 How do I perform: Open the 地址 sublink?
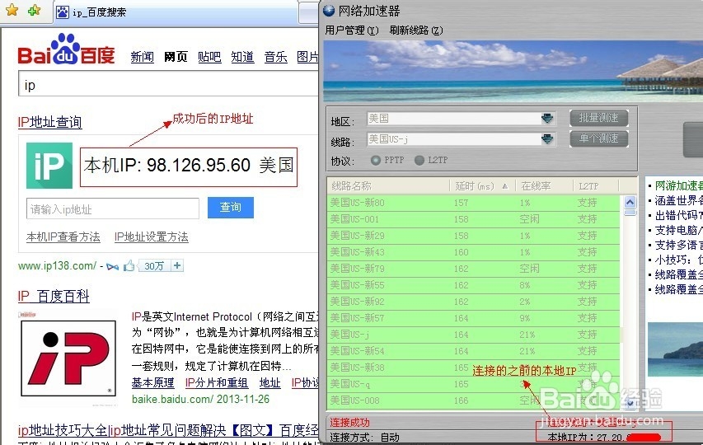269,382
